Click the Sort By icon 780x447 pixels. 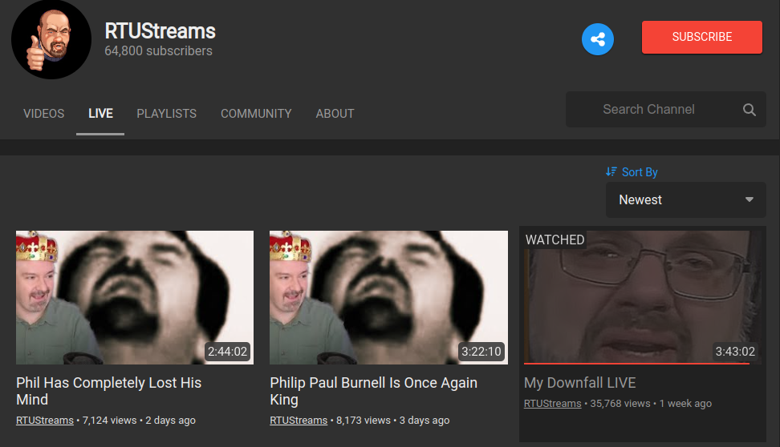[x=611, y=172]
